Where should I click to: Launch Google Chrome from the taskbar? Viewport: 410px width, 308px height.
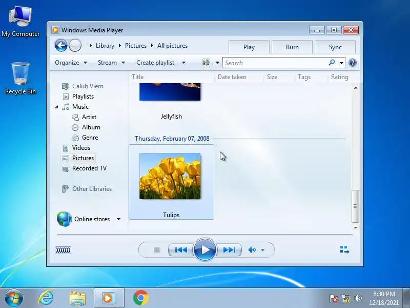point(140,298)
